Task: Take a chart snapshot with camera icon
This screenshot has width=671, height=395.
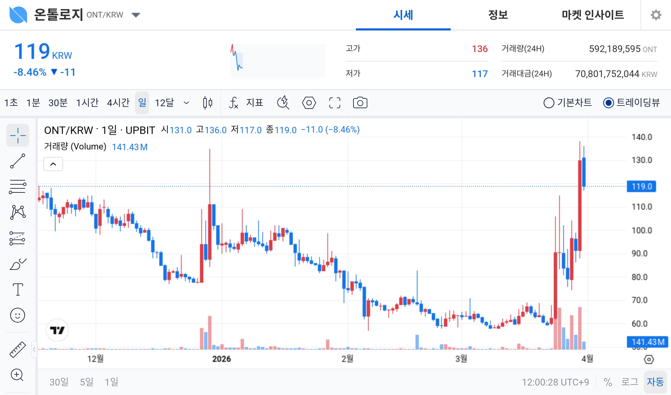Action: pyautogui.click(x=360, y=102)
